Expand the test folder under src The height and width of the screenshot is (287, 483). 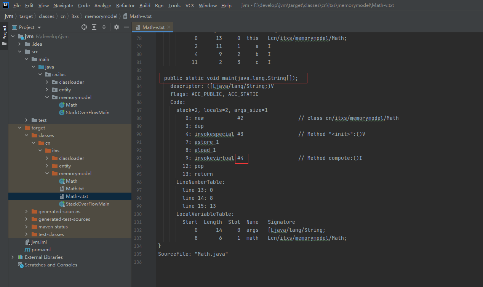[x=26, y=120]
